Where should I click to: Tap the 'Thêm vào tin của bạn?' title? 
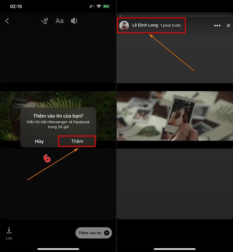[58, 116]
